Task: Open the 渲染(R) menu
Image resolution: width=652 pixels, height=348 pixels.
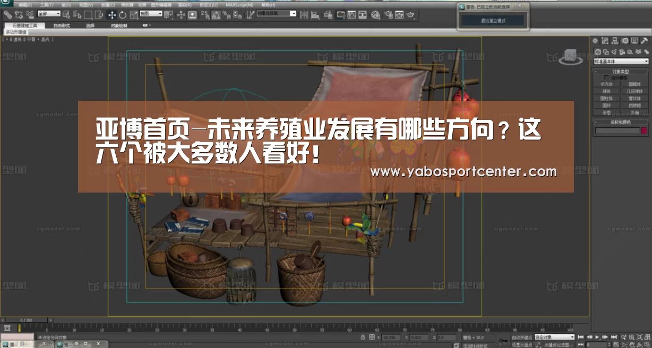Action: (184, 5)
